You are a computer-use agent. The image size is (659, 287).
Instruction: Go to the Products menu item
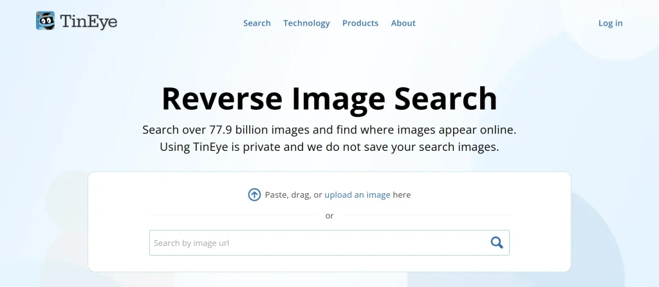360,23
